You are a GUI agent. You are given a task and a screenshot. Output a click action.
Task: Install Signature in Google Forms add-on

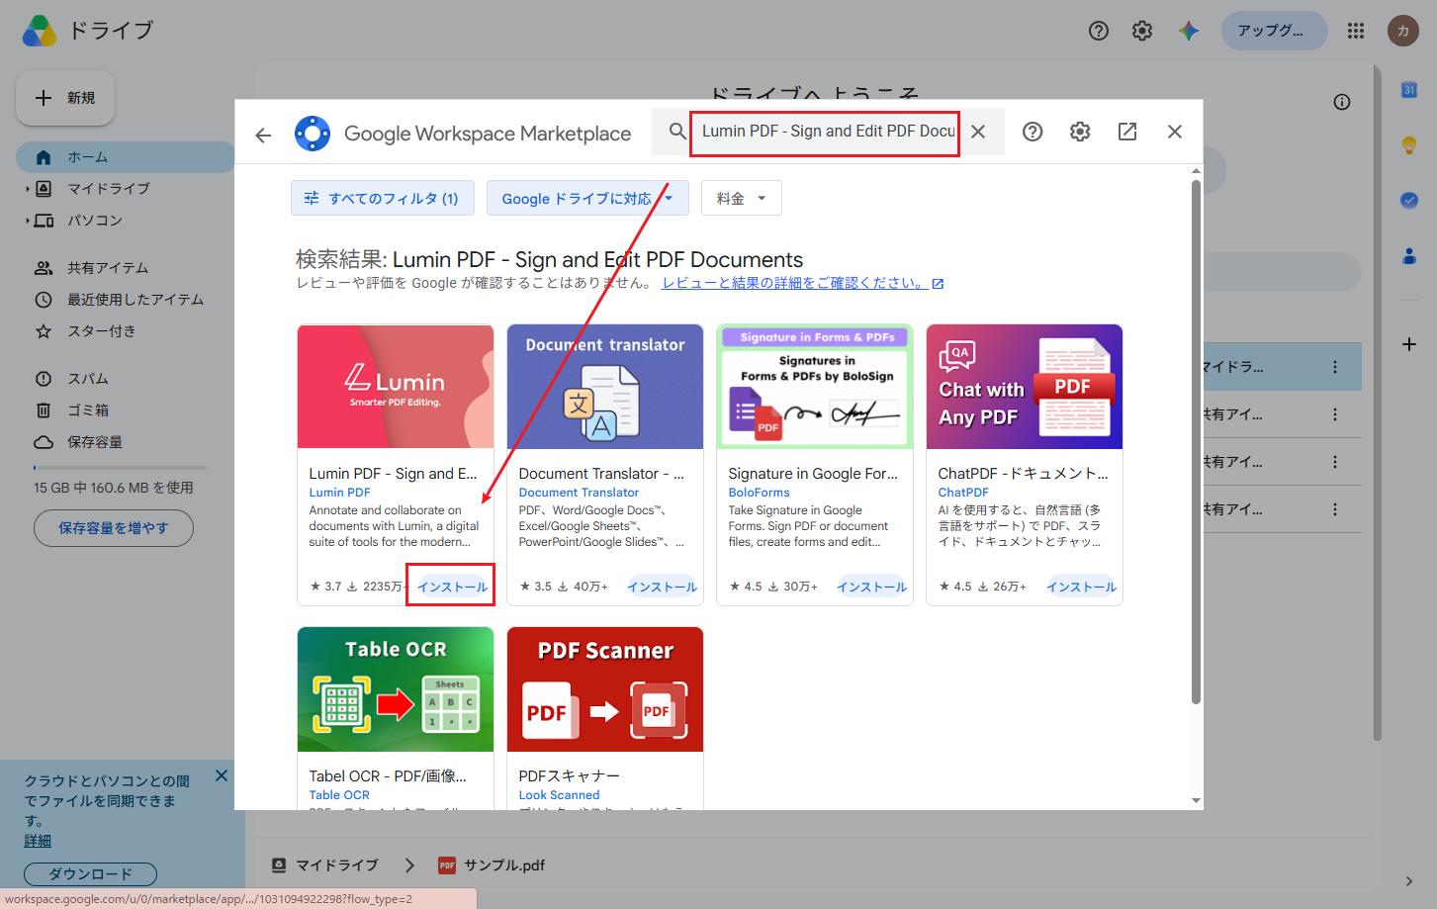click(x=871, y=587)
